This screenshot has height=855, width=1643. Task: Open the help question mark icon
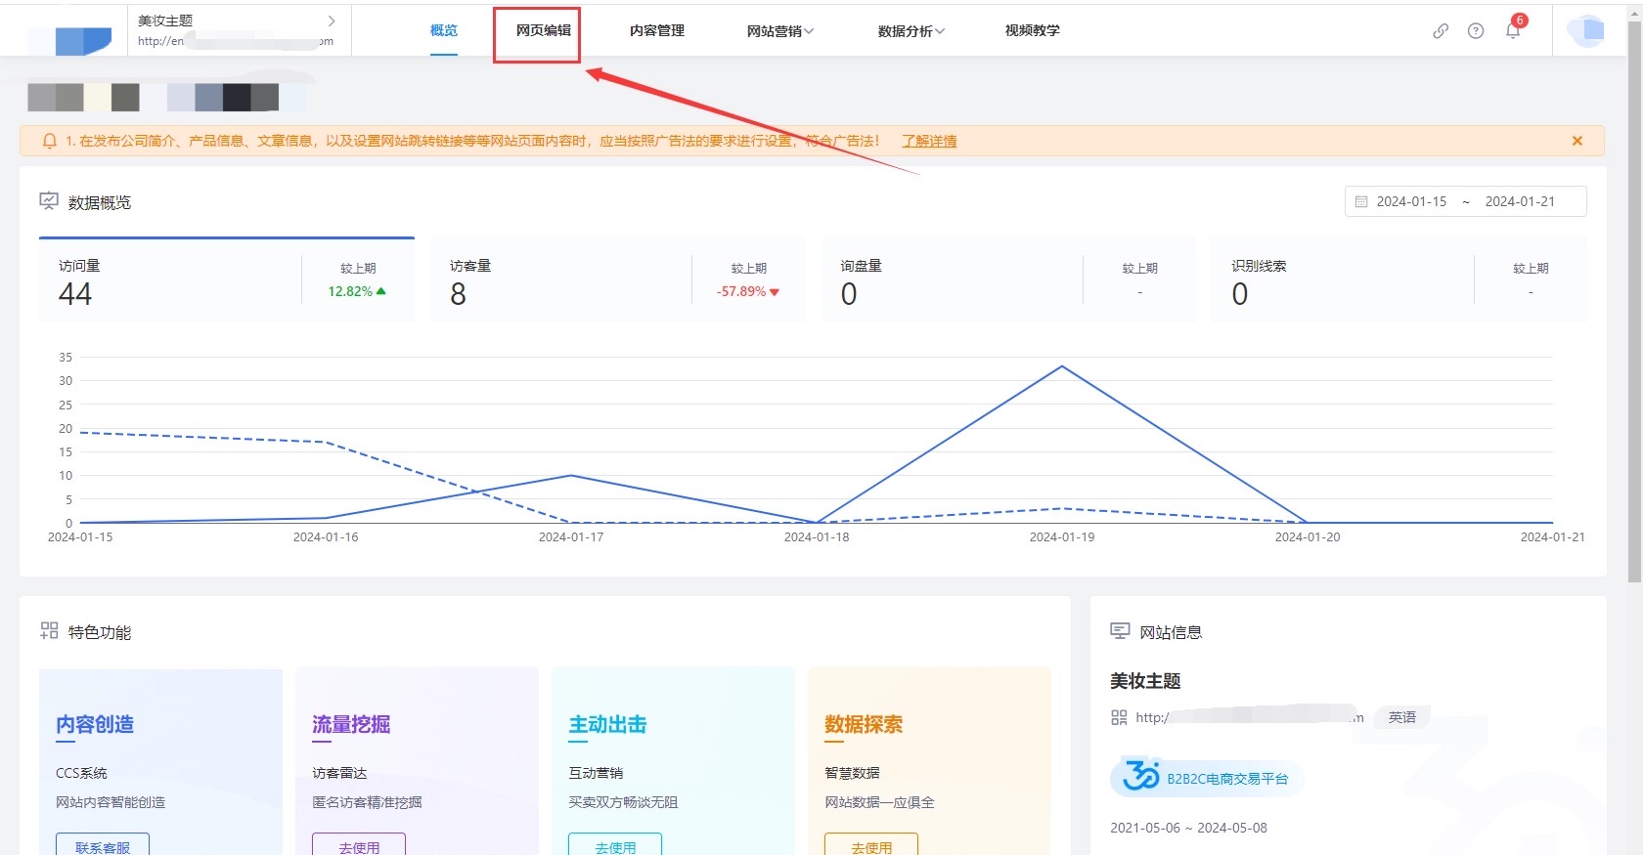coord(1476,30)
